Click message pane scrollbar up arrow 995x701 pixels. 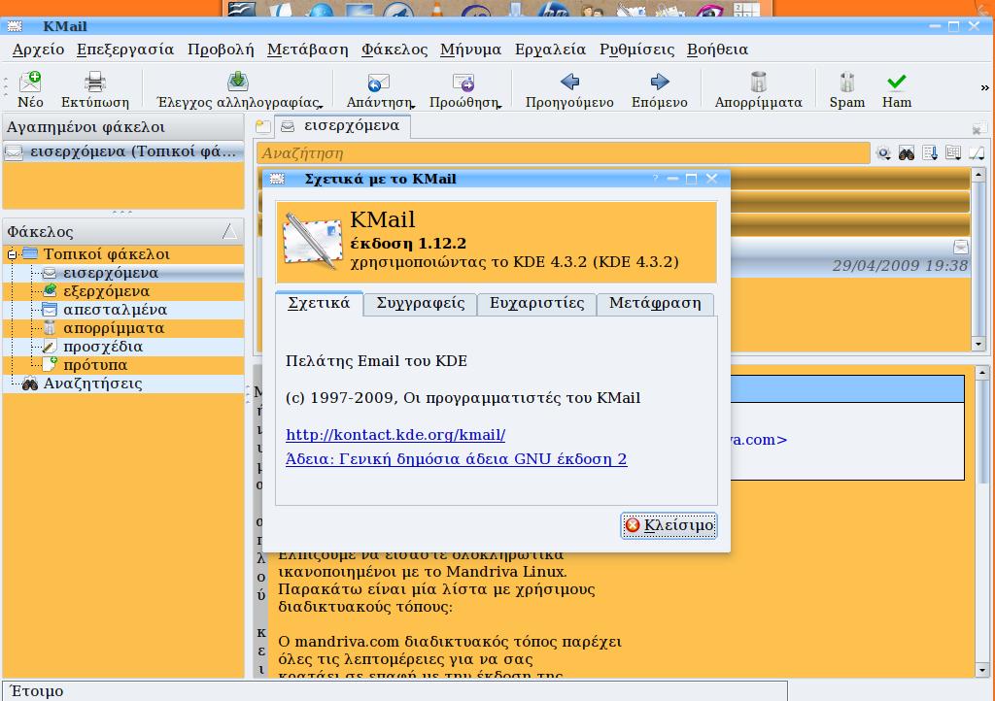tap(981, 374)
